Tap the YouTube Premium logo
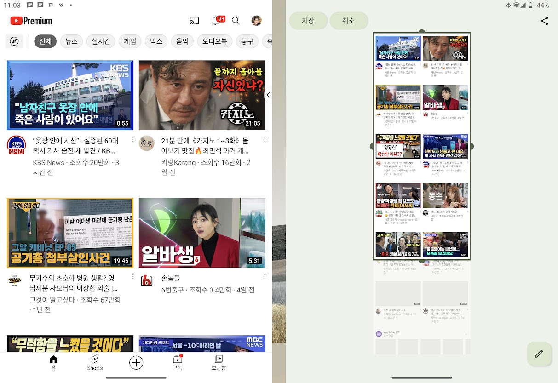 pyautogui.click(x=31, y=21)
